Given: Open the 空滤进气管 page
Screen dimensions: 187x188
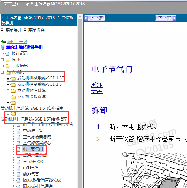Looking at the screenshot, I should (33, 130).
